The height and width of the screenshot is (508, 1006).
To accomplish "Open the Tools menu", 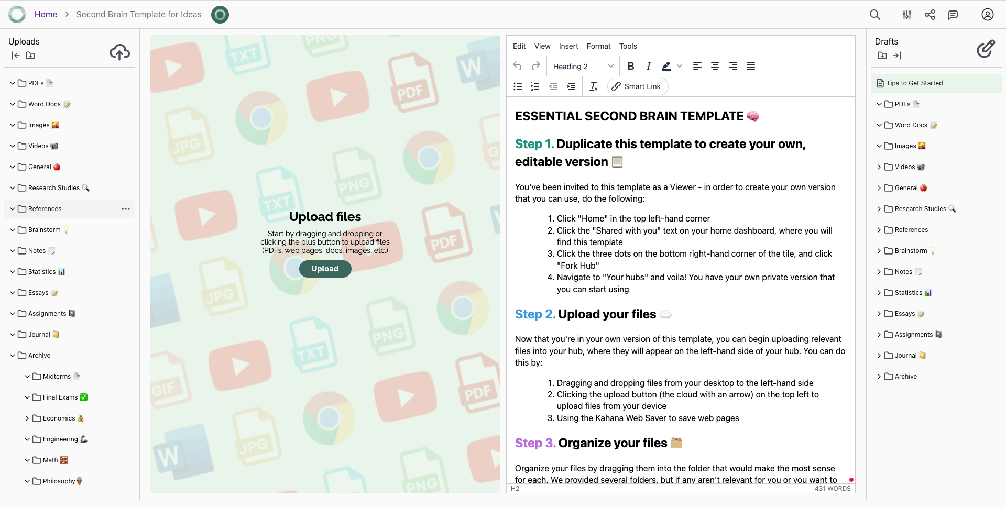I will coord(628,46).
